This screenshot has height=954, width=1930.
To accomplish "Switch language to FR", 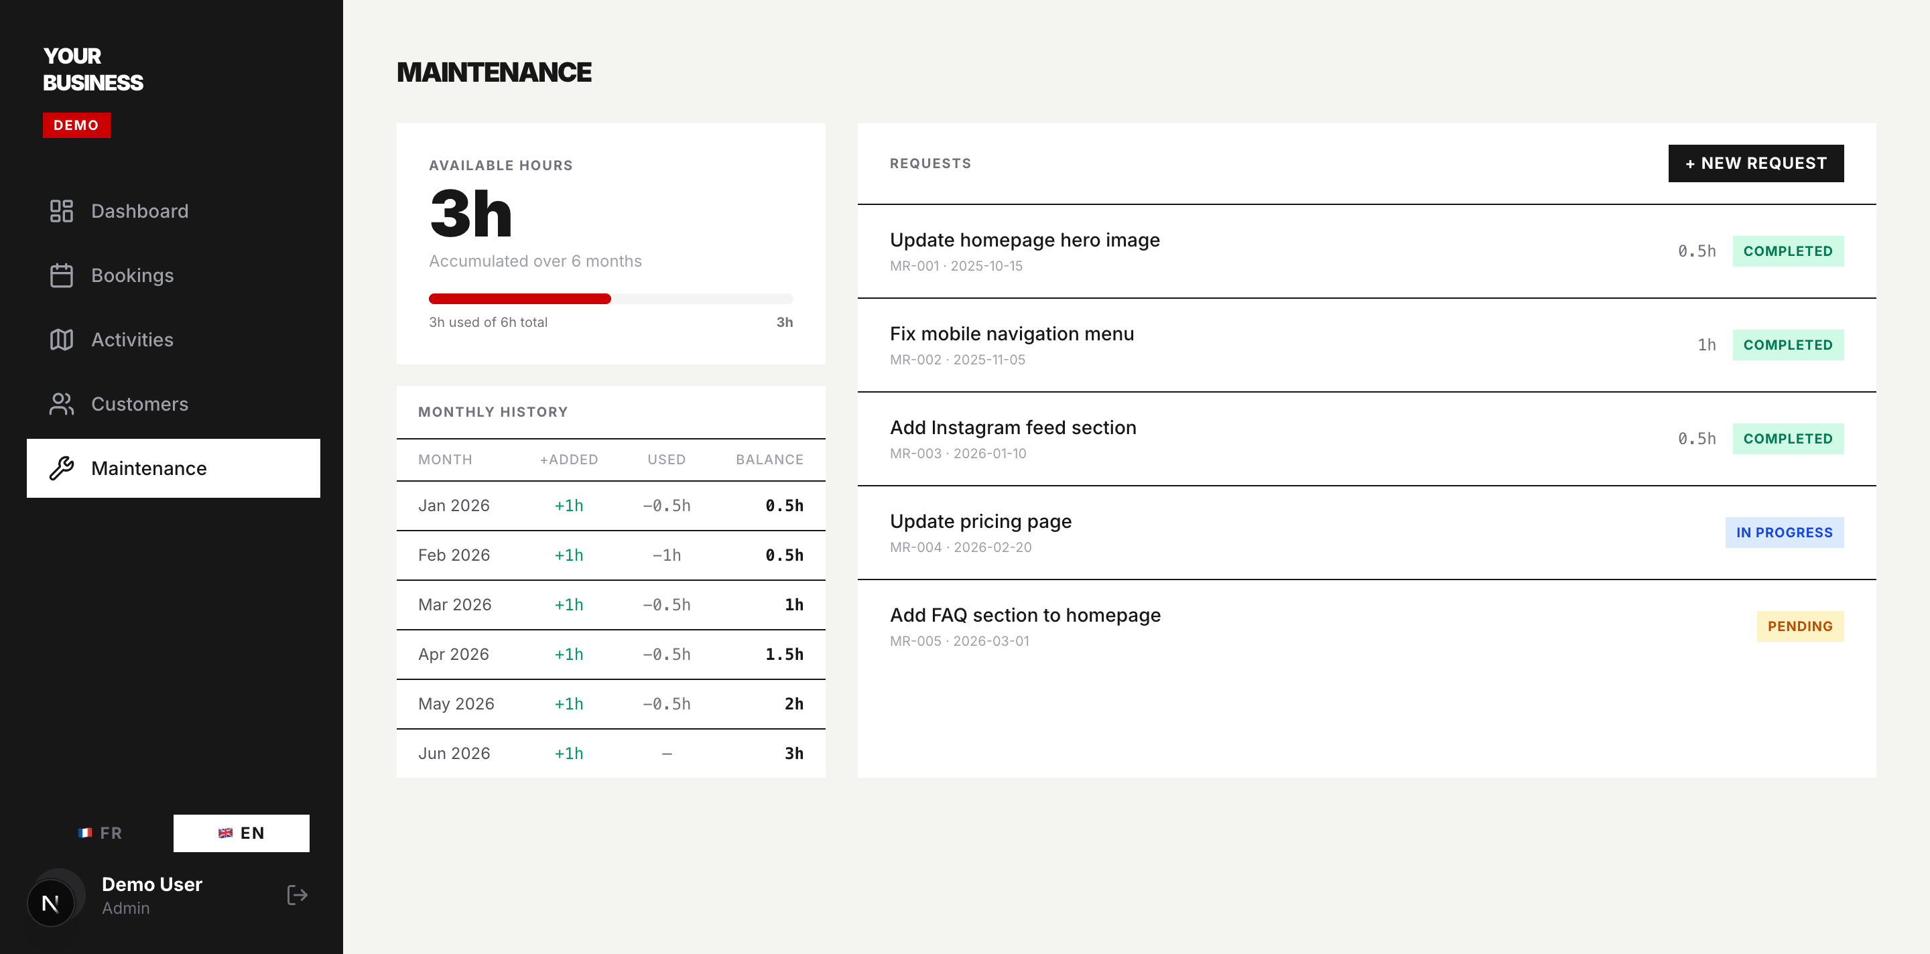I will click(x=100, y=833).
